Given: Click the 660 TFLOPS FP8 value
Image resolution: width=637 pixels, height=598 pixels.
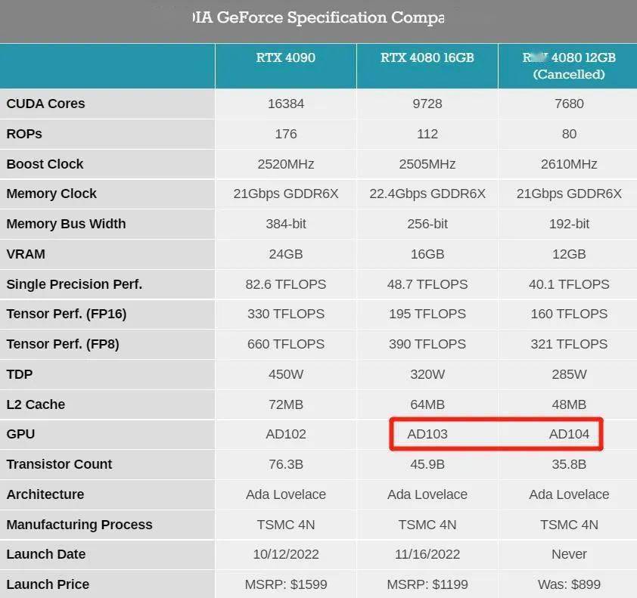Looking at the screenshot, I should (x=285, y=344).
